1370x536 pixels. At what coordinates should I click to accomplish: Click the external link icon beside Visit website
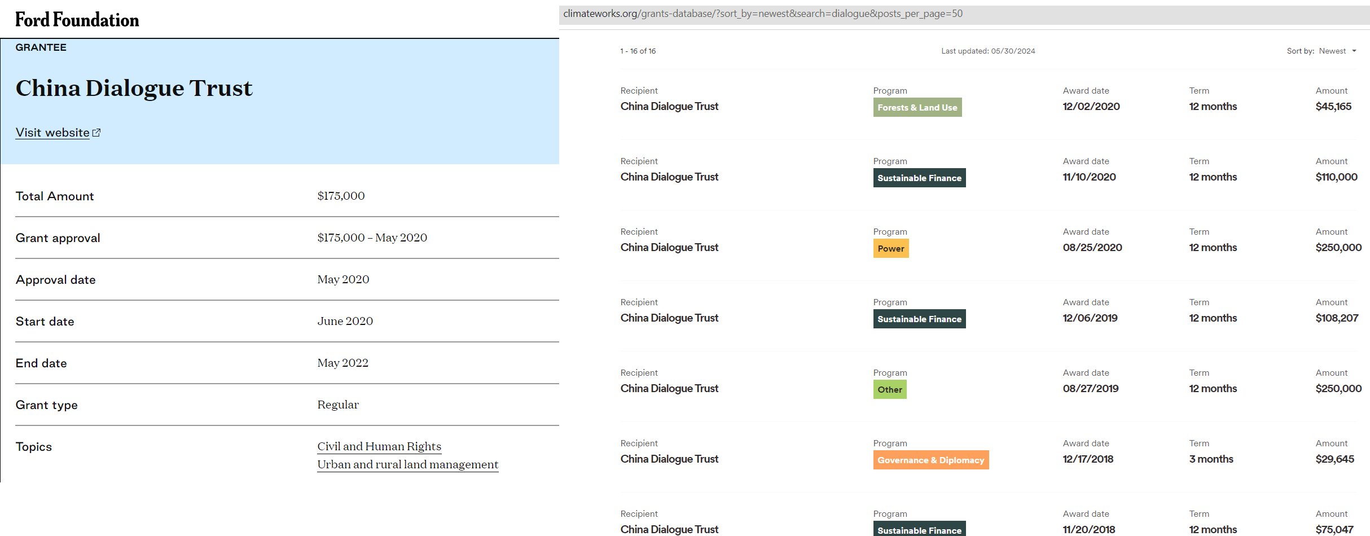coord(96,133)
